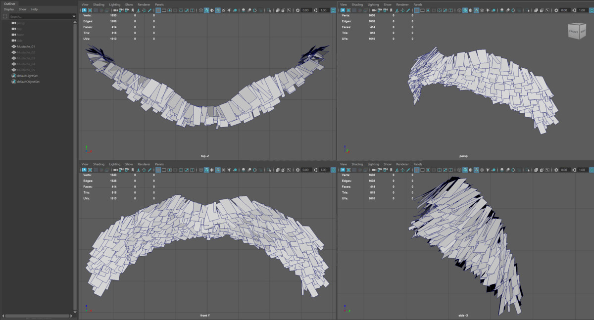Click Use All Lights bulb in persp panel

pyautogui.click(x=487, y=10)
